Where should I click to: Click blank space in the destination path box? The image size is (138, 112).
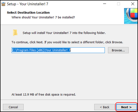pos(88,50)
